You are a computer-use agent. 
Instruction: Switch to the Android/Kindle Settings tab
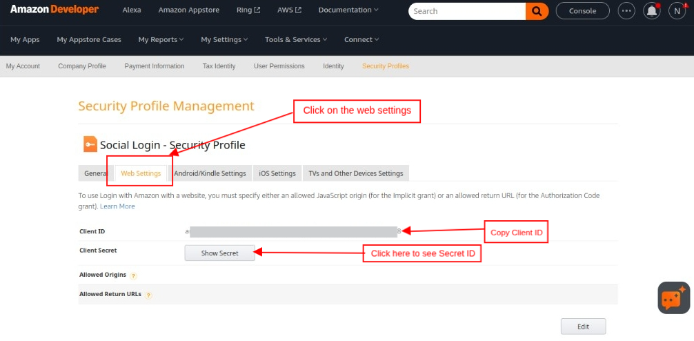(x=210, y=173)
